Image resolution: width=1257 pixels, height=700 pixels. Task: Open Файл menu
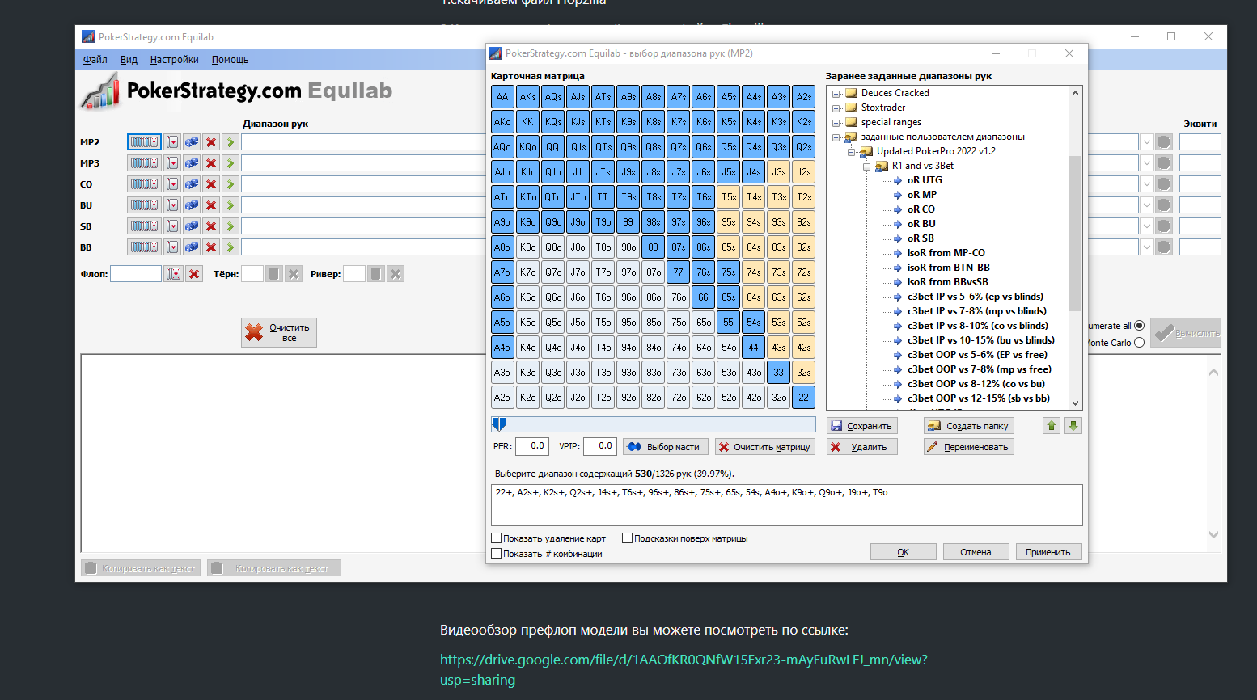point(95,60)
